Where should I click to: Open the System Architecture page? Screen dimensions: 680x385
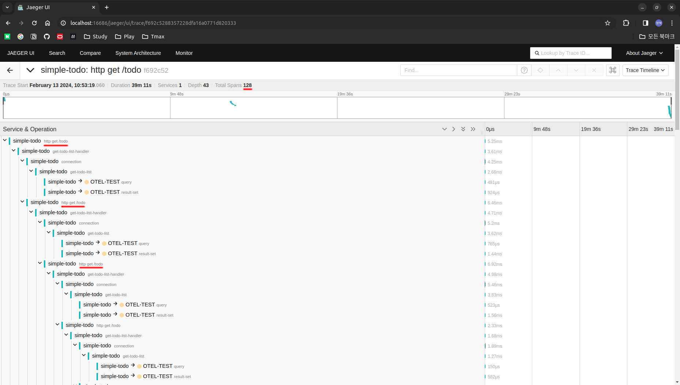[138, 53]
